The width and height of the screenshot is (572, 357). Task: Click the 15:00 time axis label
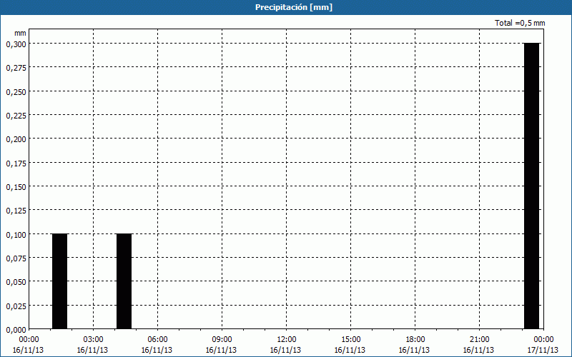click(350, 340)
